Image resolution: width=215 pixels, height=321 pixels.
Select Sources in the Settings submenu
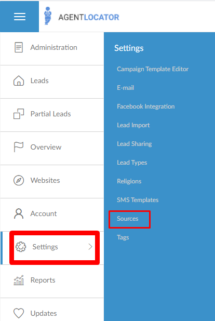[x=127, y=219]
